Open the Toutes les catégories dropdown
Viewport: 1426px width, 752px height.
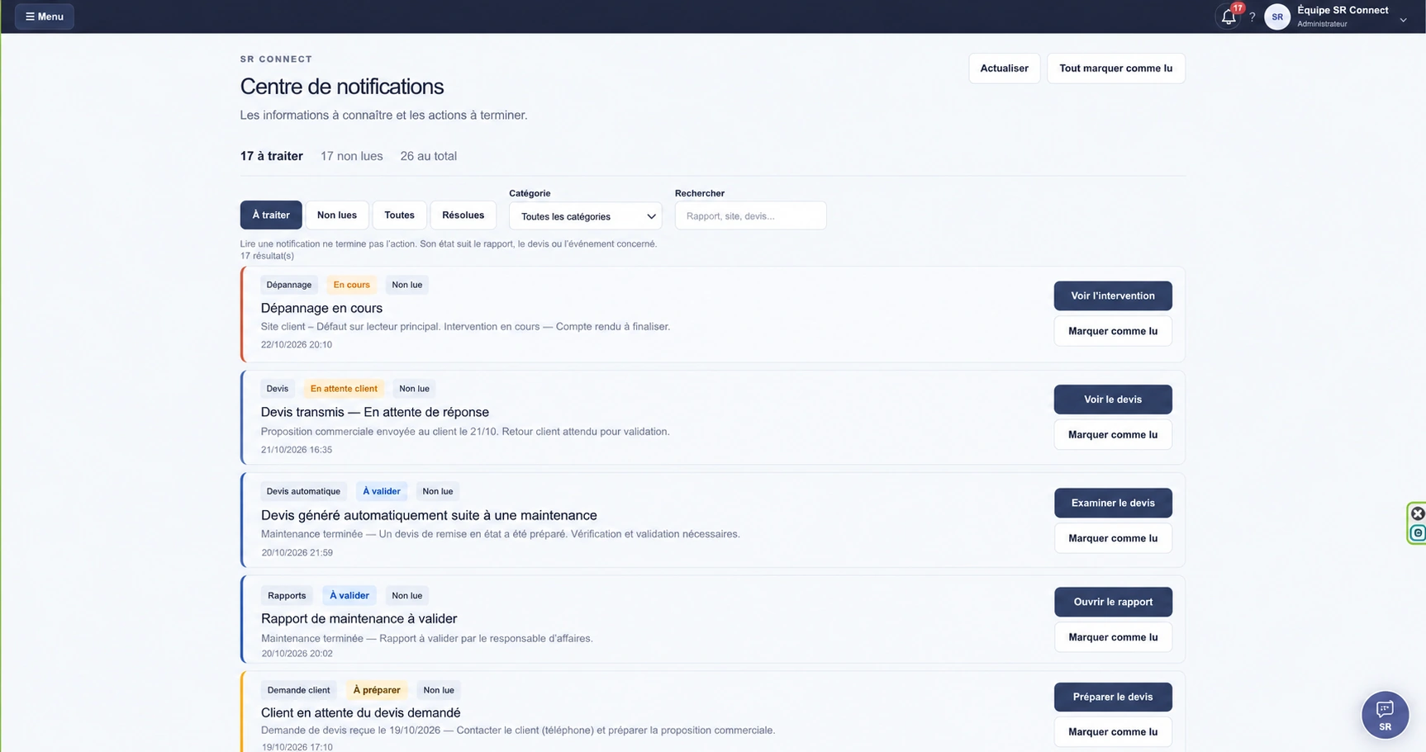tap(585, 216)
